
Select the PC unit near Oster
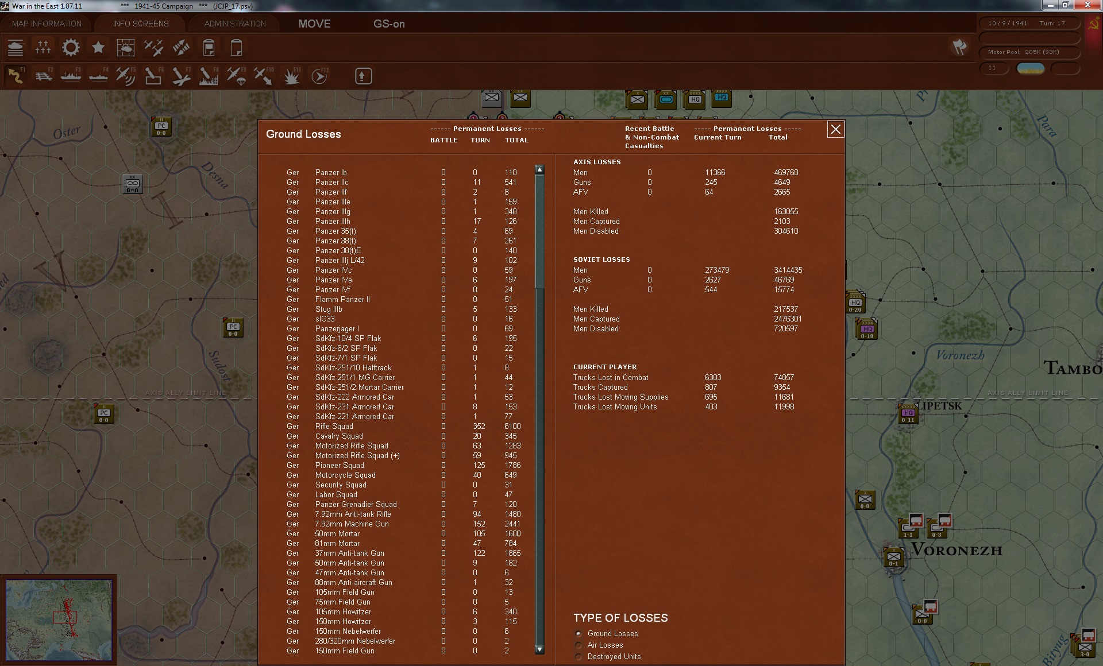pyautogui.click(x=161, y=127)
